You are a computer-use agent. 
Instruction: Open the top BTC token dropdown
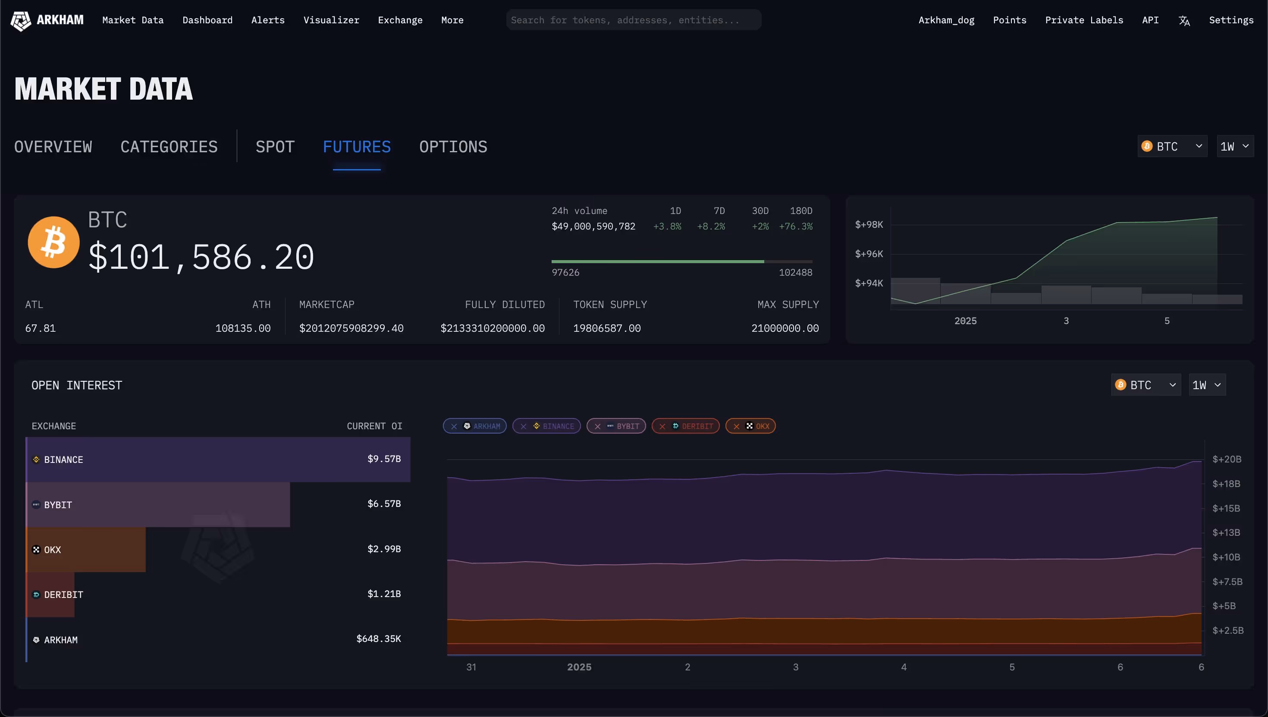point(1172,146)
